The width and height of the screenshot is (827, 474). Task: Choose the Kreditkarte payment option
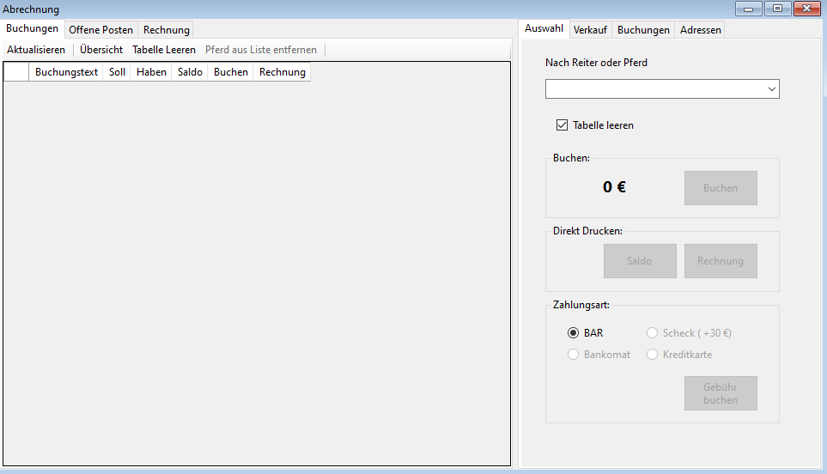point(653,355)
